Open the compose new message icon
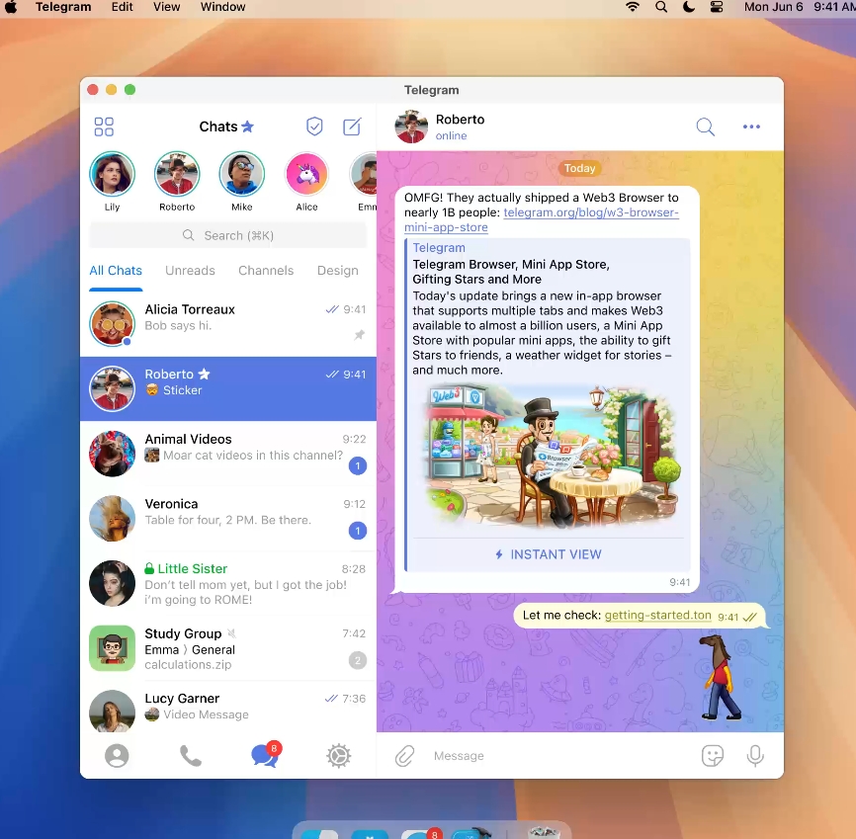The image size is (856, 839). click(x=352, y=126)
